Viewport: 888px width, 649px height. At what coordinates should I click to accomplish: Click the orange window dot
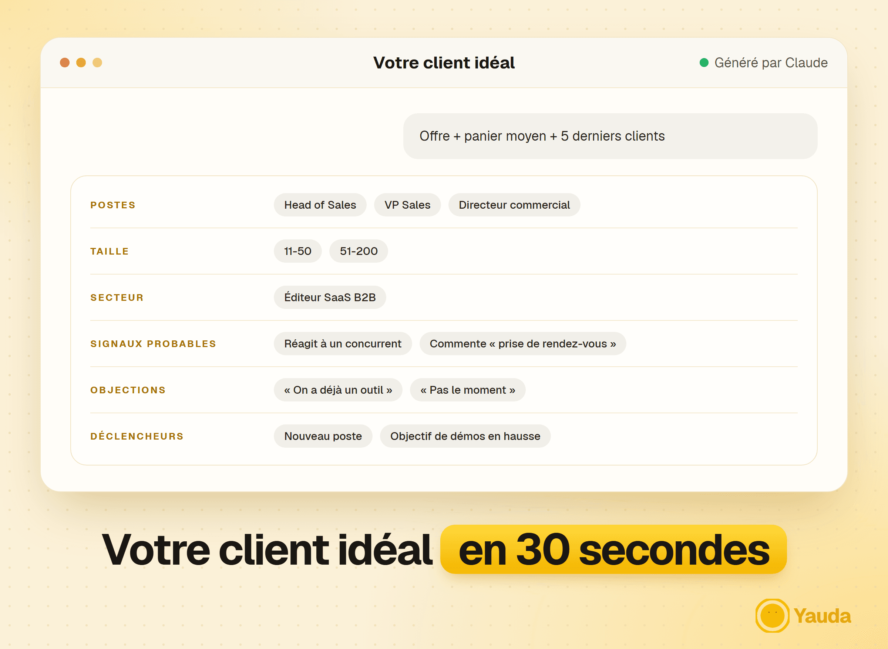[x=81, y=63]
